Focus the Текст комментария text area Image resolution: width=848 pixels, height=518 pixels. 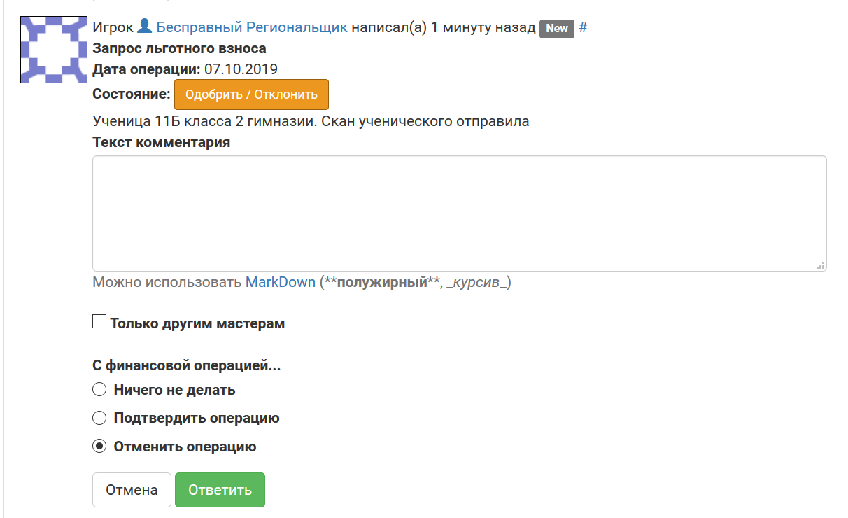point(459,213)
